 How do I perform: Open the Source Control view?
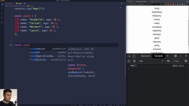point(2,13)
